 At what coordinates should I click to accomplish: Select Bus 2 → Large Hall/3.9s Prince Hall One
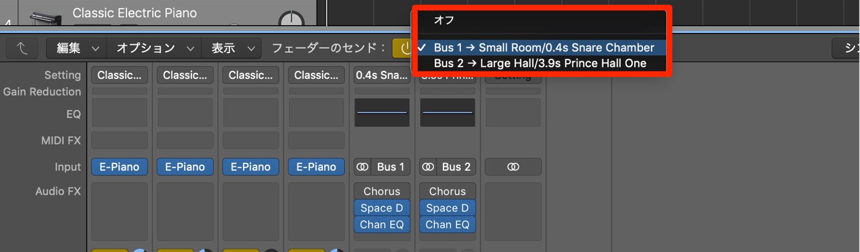pos(542,63)
